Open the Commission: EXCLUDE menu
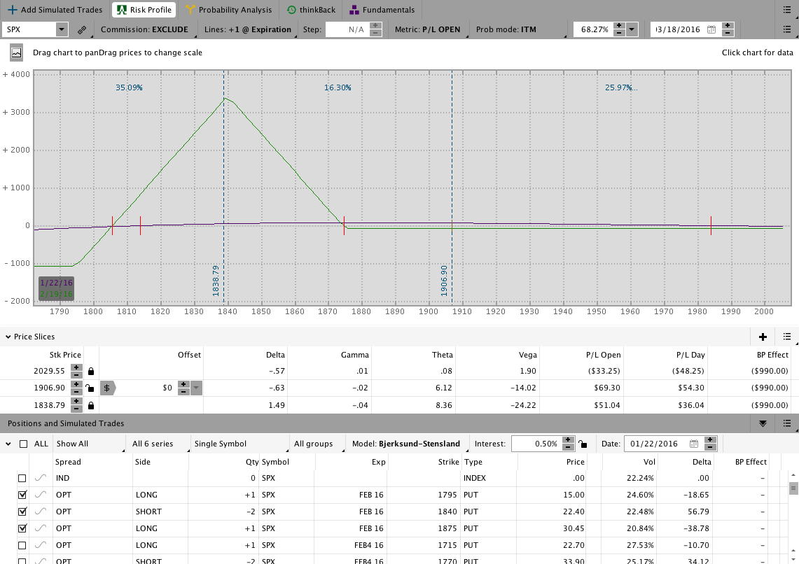Viewport: 799px width, 564px height. (x=144, y=29)
